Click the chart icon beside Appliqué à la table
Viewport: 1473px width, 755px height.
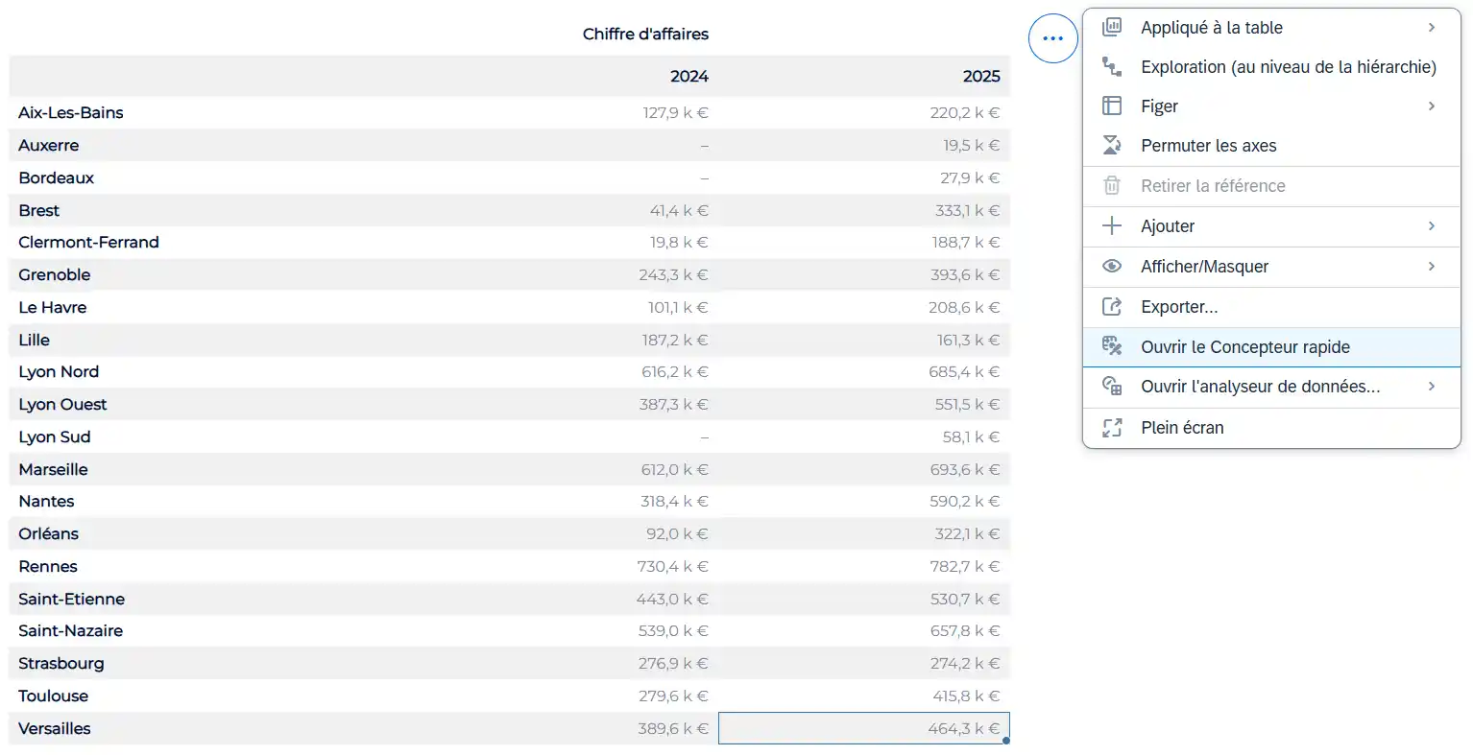pos(1112,27)
